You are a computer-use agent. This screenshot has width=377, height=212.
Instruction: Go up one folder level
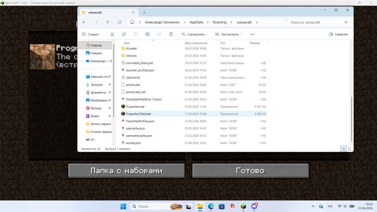[x=107, y=22]
